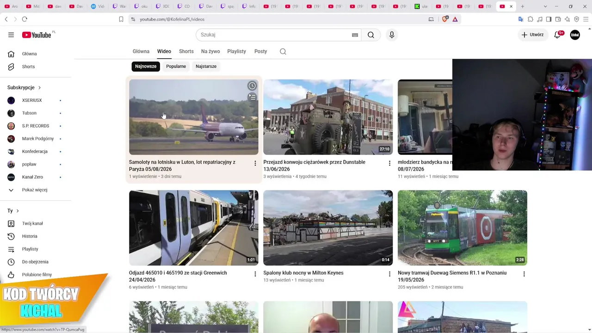Open the Brave Shields icon

445,19
